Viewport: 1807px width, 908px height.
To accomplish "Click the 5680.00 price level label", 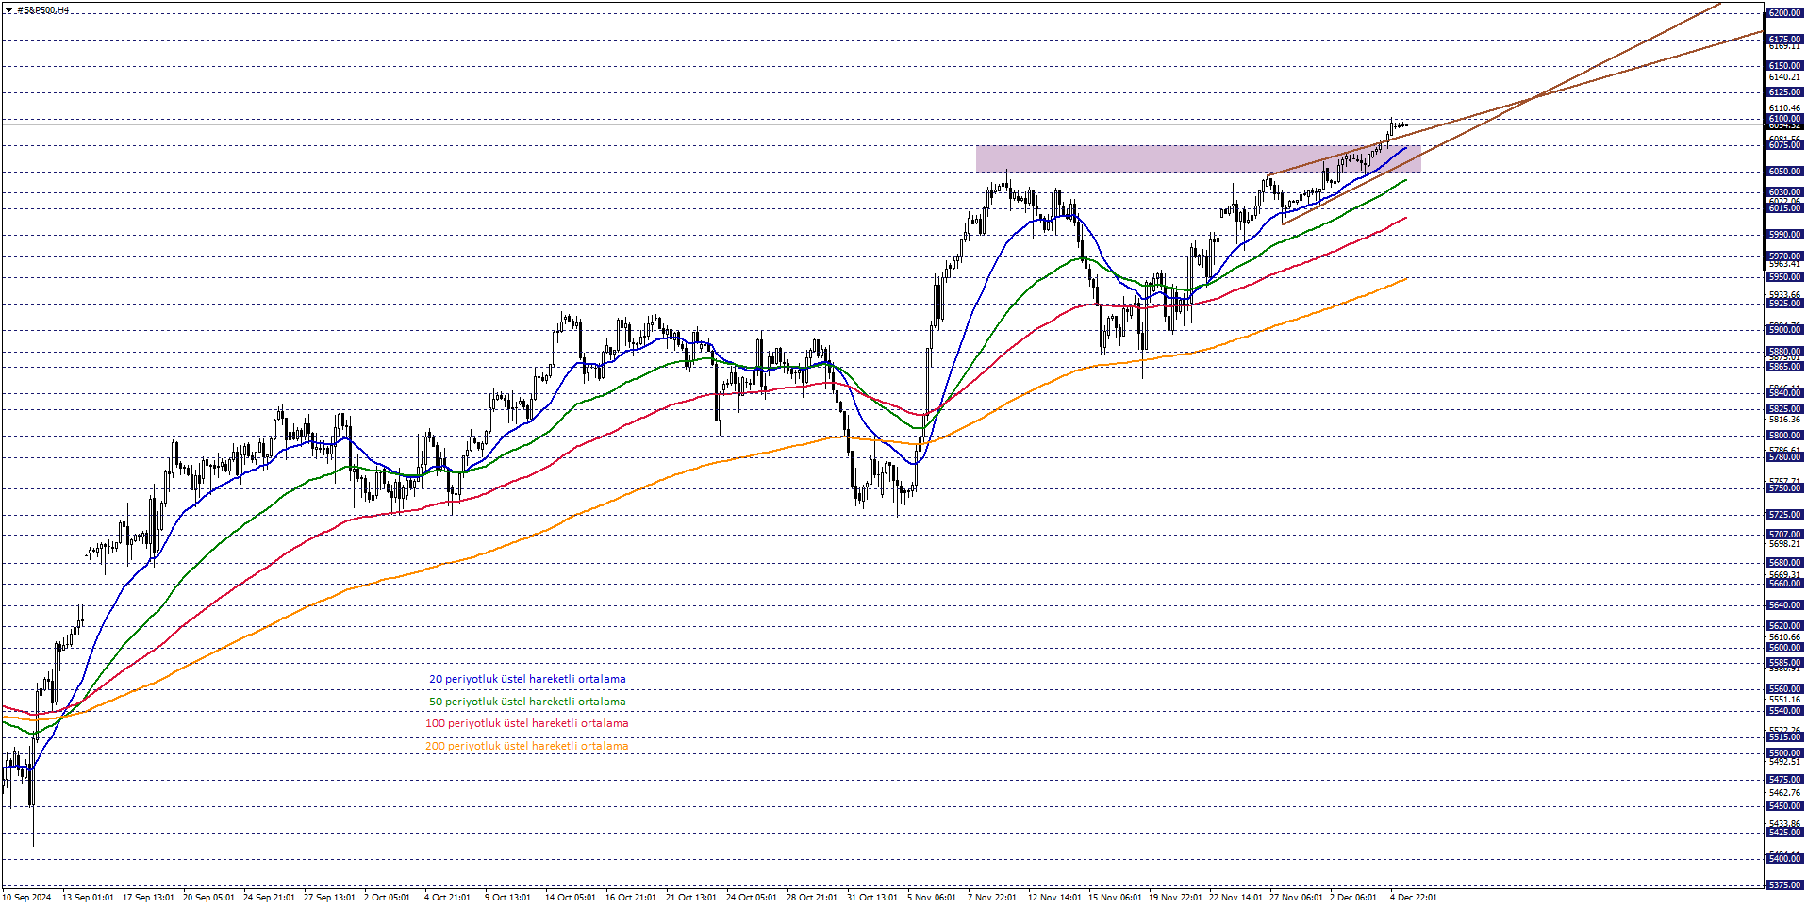I will (1784, 563).
